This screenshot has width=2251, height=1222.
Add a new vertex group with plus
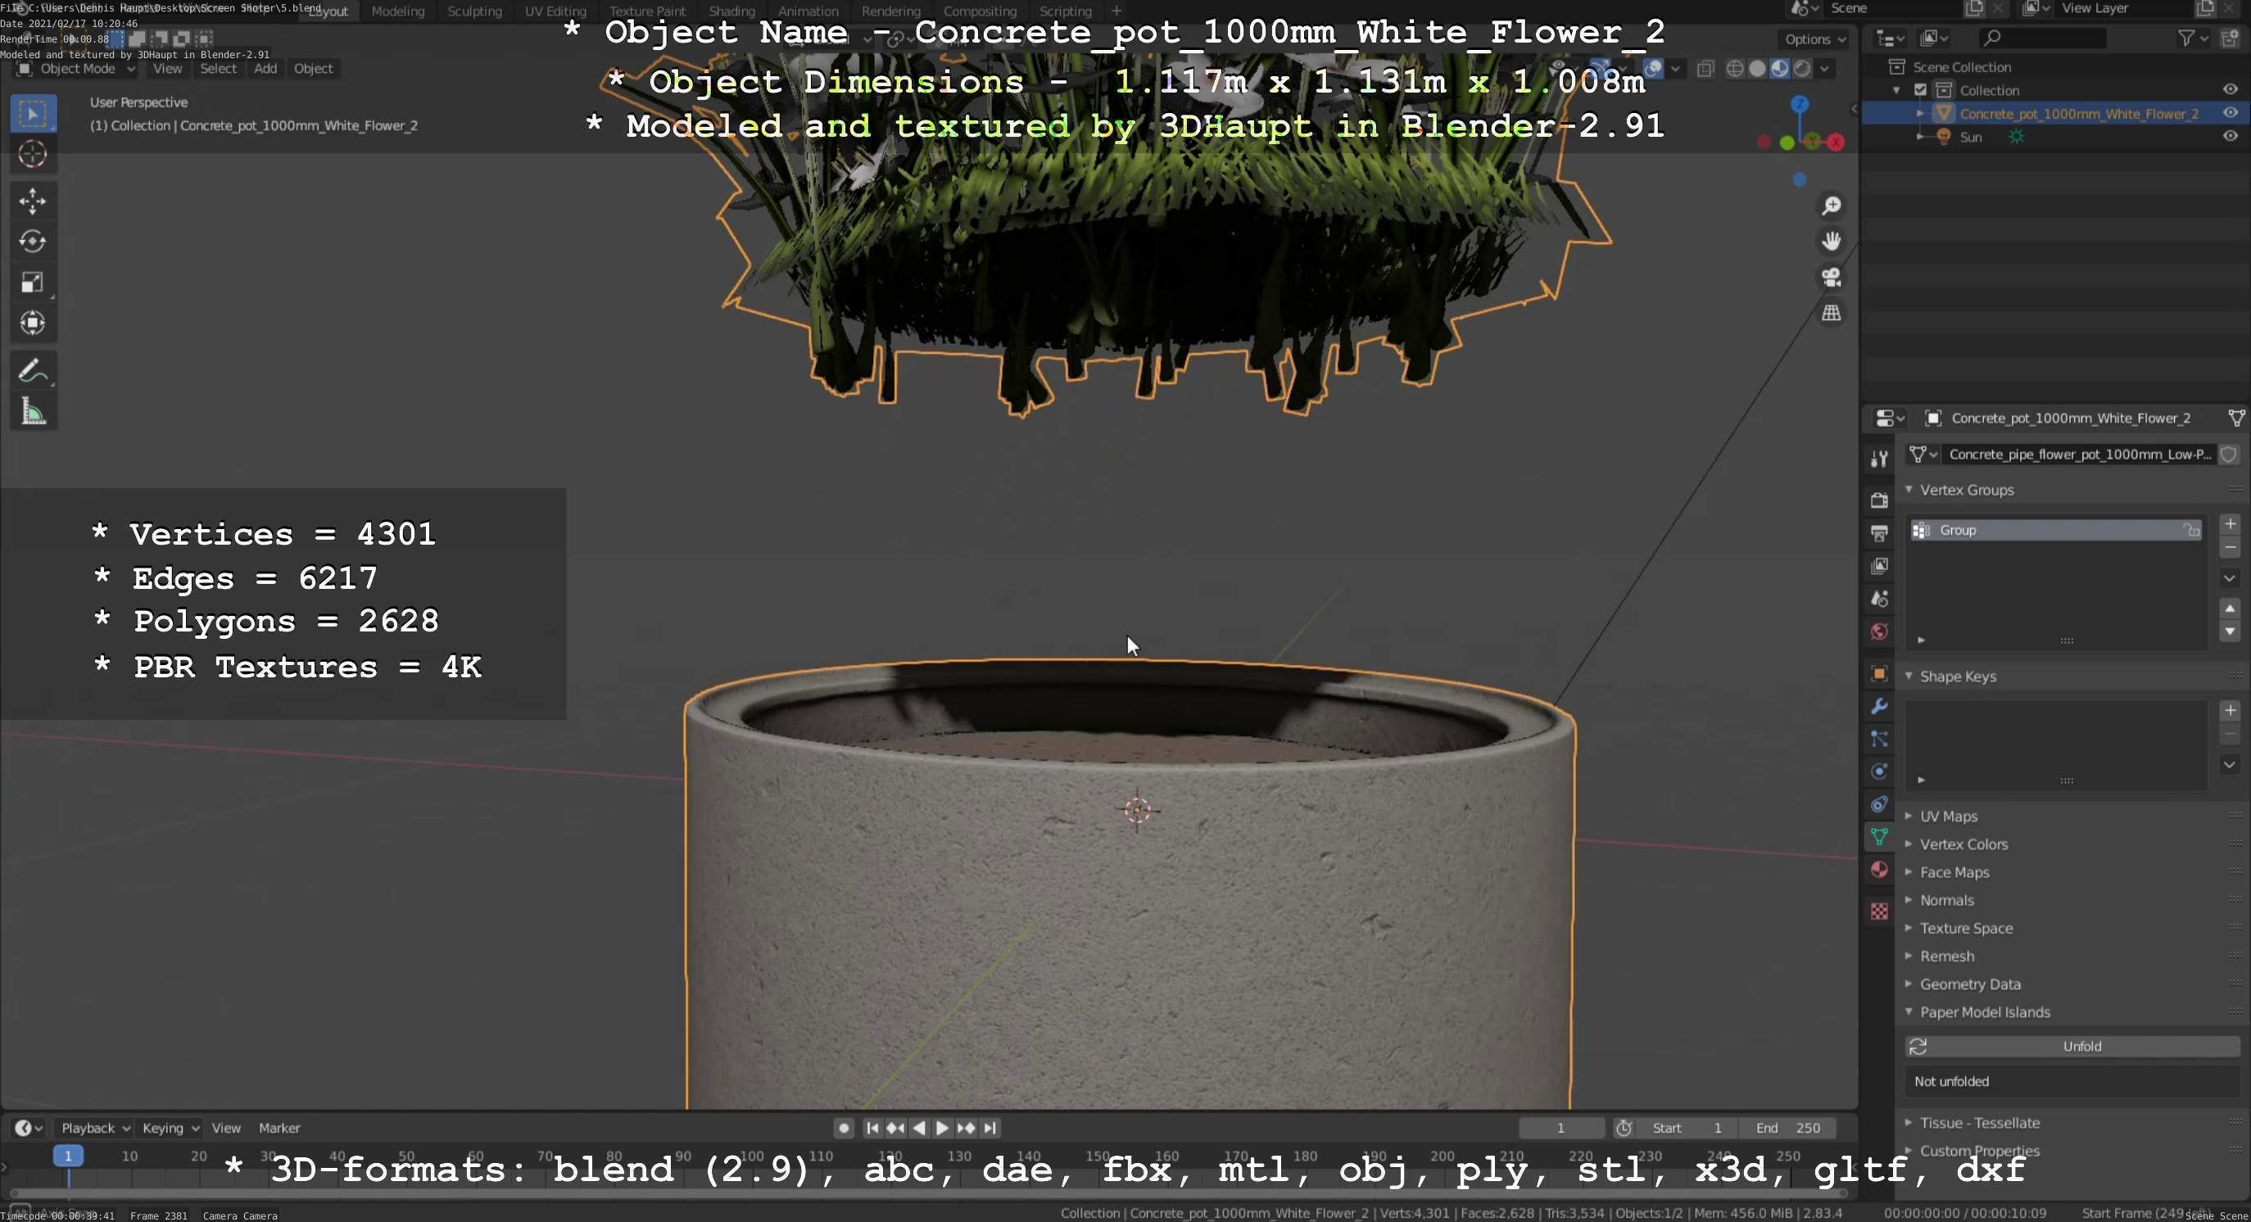[x=2230, y=524]
